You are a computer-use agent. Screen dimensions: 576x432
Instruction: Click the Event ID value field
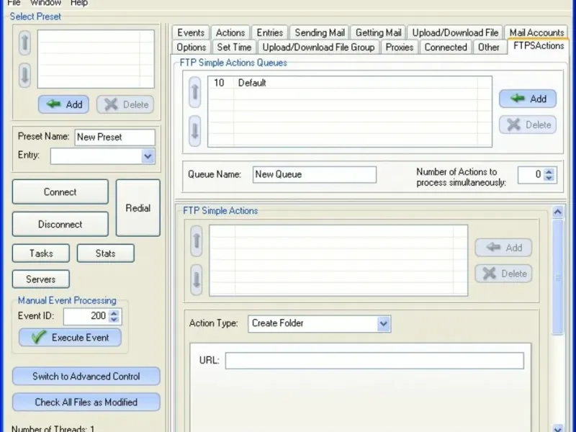click(x=86, y=316)
